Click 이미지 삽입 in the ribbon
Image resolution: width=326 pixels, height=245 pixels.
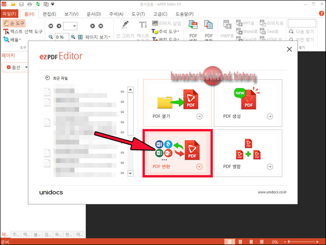click(167, 23)
